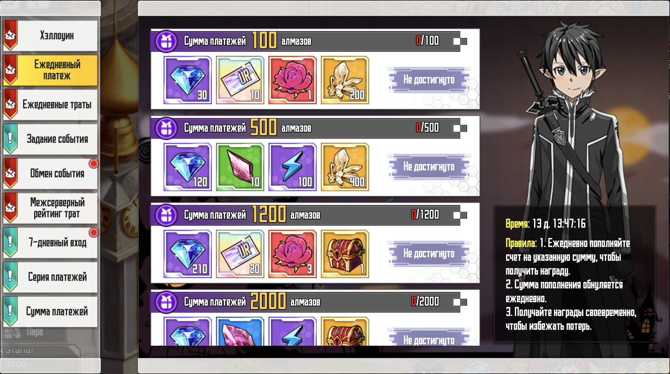Click the 30 diamonds reward icon
Viewport: 670px width, 374px height.
point(187,80)
